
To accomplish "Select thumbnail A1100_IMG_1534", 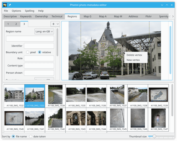I will (x=55, y=96).
